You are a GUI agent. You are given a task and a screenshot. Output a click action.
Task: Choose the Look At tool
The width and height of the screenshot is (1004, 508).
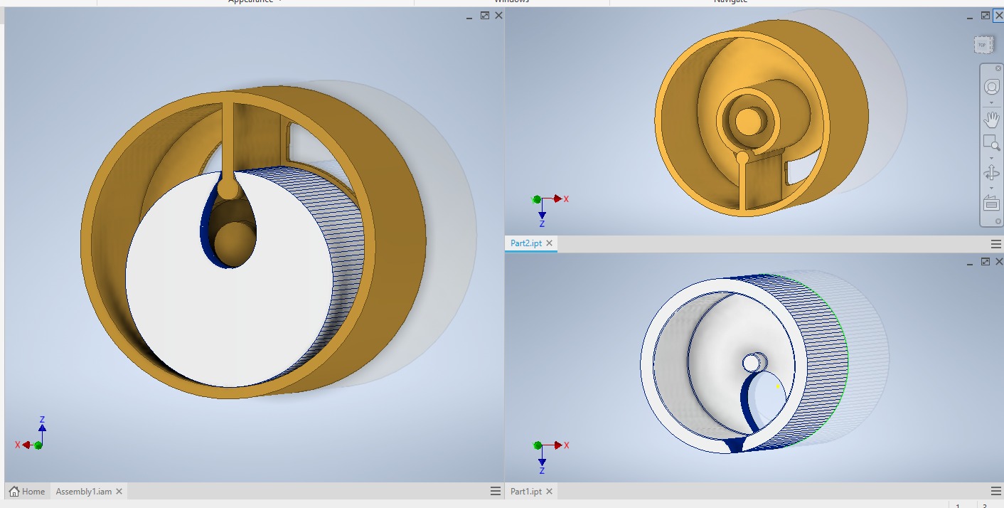[991, 203]
